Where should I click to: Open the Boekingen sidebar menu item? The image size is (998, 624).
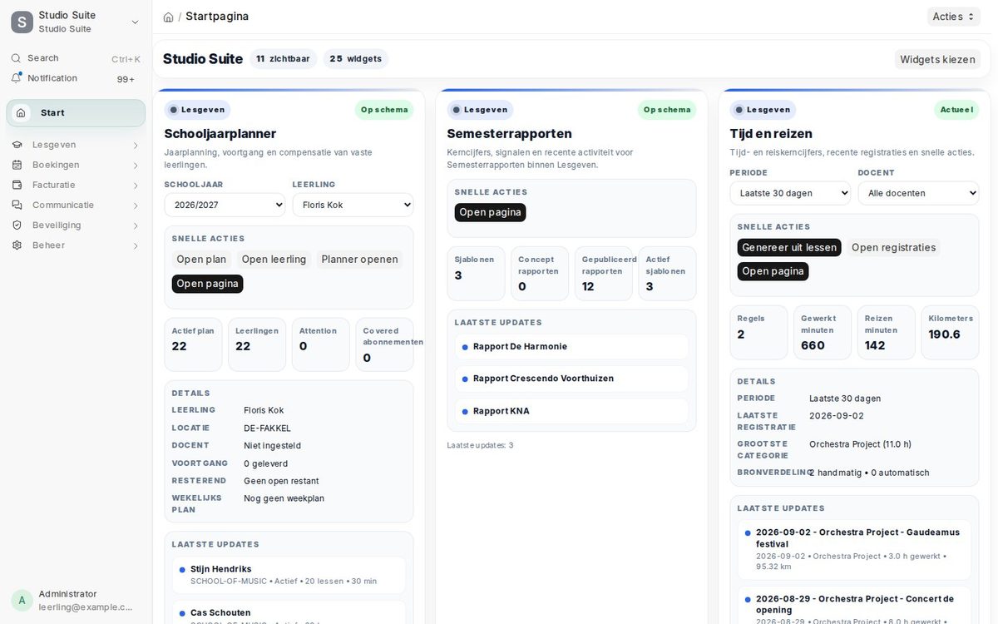click(76, 165)
